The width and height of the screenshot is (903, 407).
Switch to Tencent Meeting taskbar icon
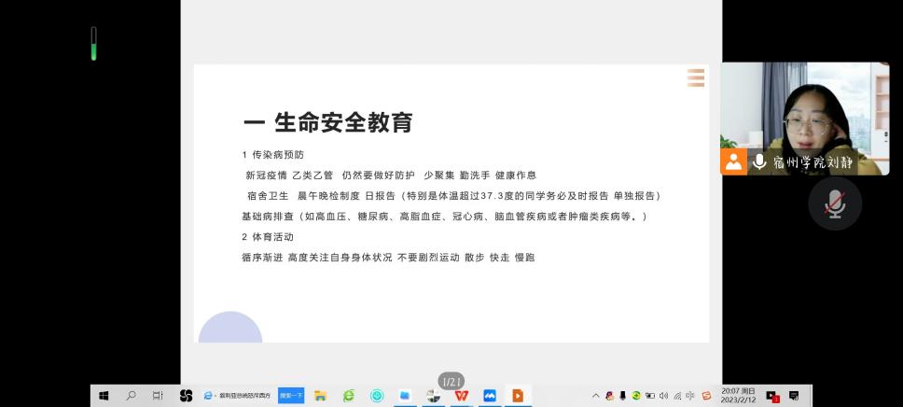coord(489,396)
